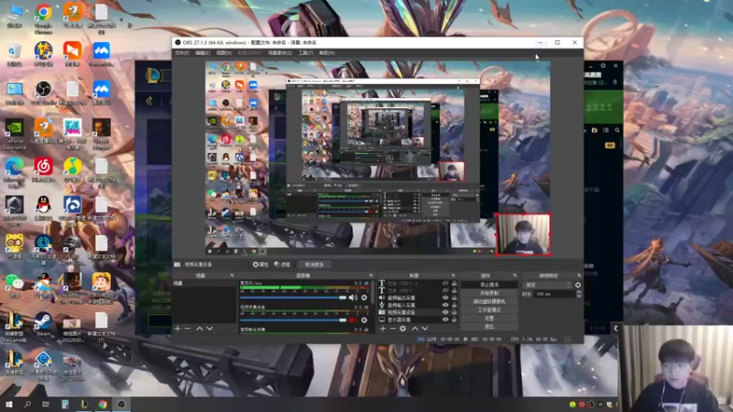This screenshot has width=733, height=412.
Task: Click the 时长 duration input field
Action: point(555,294)
